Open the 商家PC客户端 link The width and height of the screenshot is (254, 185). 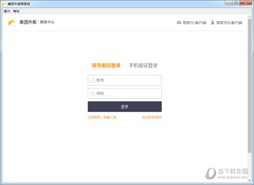click(194, 23)
